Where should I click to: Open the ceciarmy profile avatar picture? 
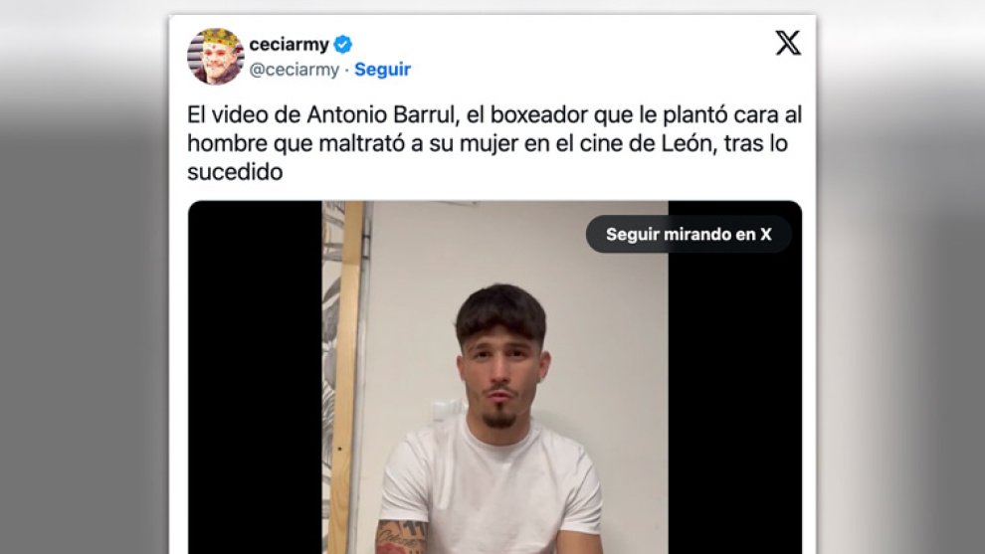tap(216, 56)
